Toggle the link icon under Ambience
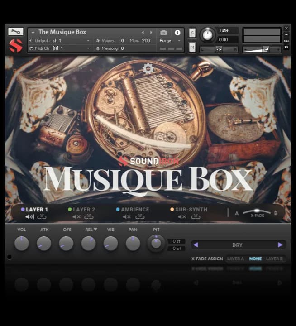The width and height of the screenshot is (296, 326). [x=140, y=216]
